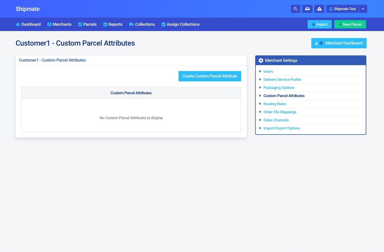The height and width of the screenshot is (252, 384).
Task: Open the Packaging Options link
Action: pyautogui.click(x=279, y=88)
